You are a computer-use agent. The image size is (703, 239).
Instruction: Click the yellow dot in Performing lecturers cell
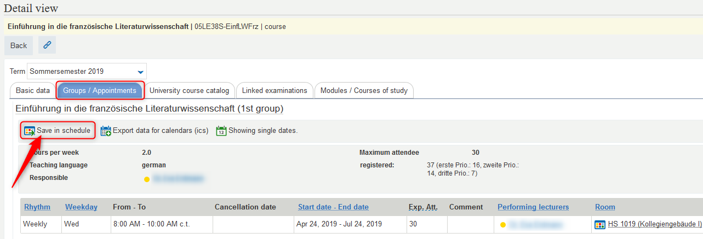pyautogui.click(x=503, y=225)
